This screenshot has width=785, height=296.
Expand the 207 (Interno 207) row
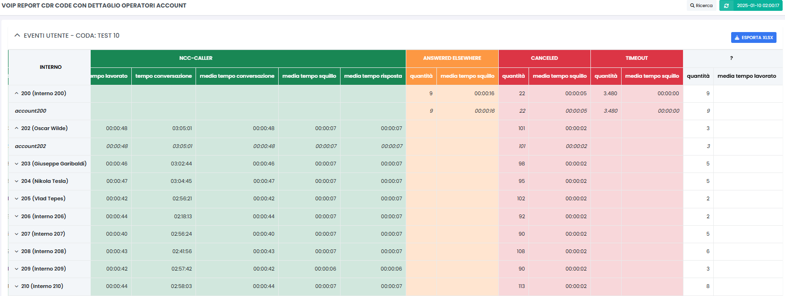pyautogui.click(x=17, y=234)
